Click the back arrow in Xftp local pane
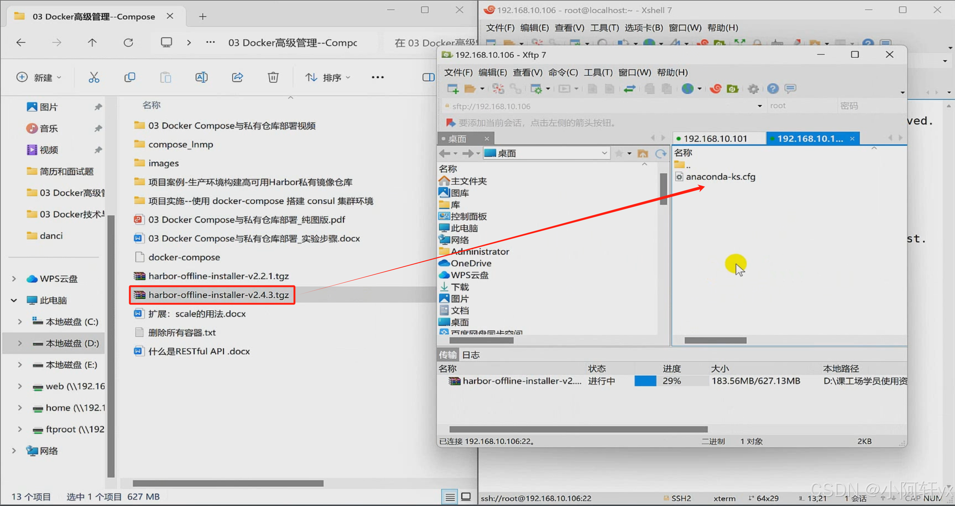 444,153
